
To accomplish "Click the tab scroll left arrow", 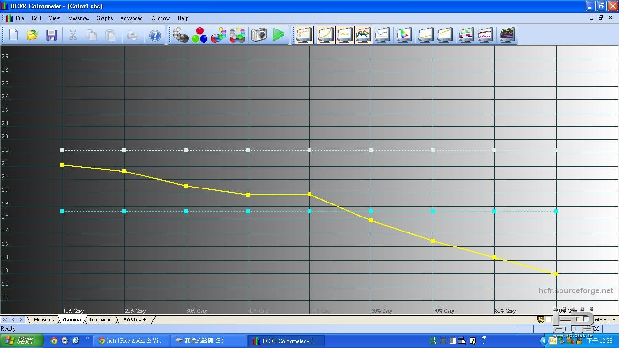I will tap(13, 319).
